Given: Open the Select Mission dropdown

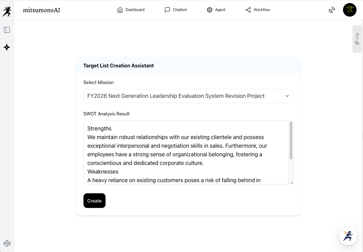Looking at the screenshot, I should (x=188, y=96).
